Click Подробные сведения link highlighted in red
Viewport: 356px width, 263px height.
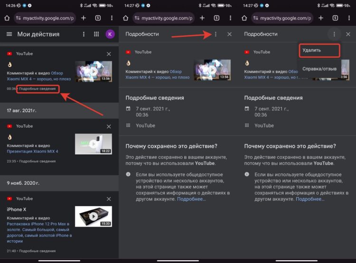[x=37, y=89]
